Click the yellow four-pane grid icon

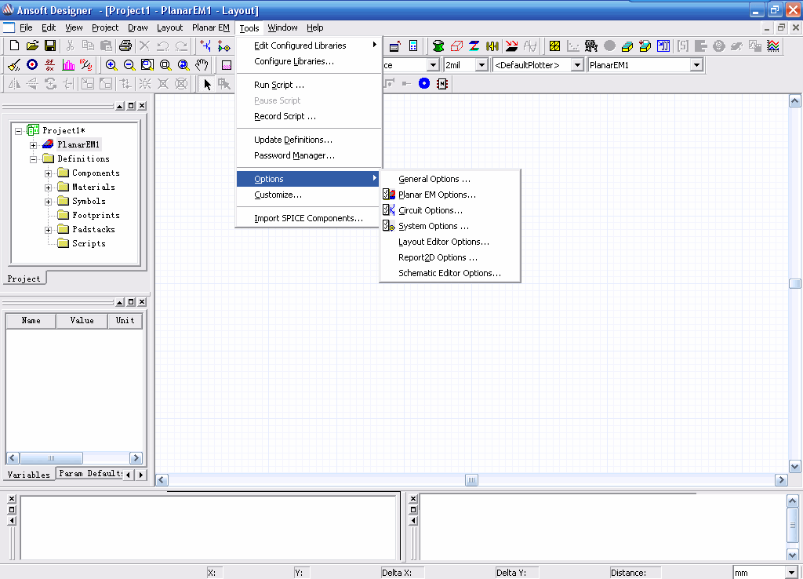(554, 46)
